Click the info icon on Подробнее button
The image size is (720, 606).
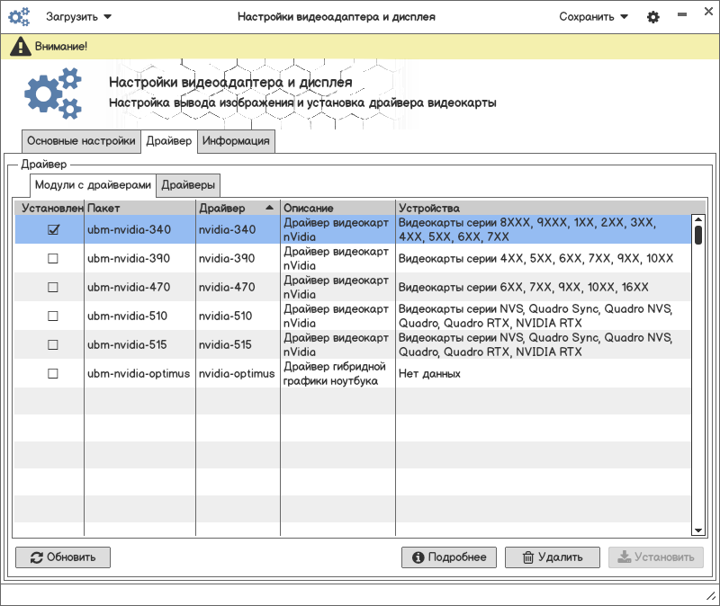click(418, 557)
